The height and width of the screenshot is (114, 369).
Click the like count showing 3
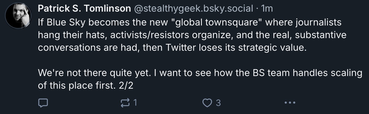point(218,103)
